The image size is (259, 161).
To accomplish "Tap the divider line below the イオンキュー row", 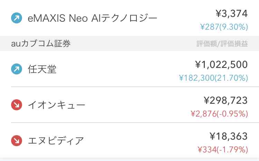I will (135, 123).
